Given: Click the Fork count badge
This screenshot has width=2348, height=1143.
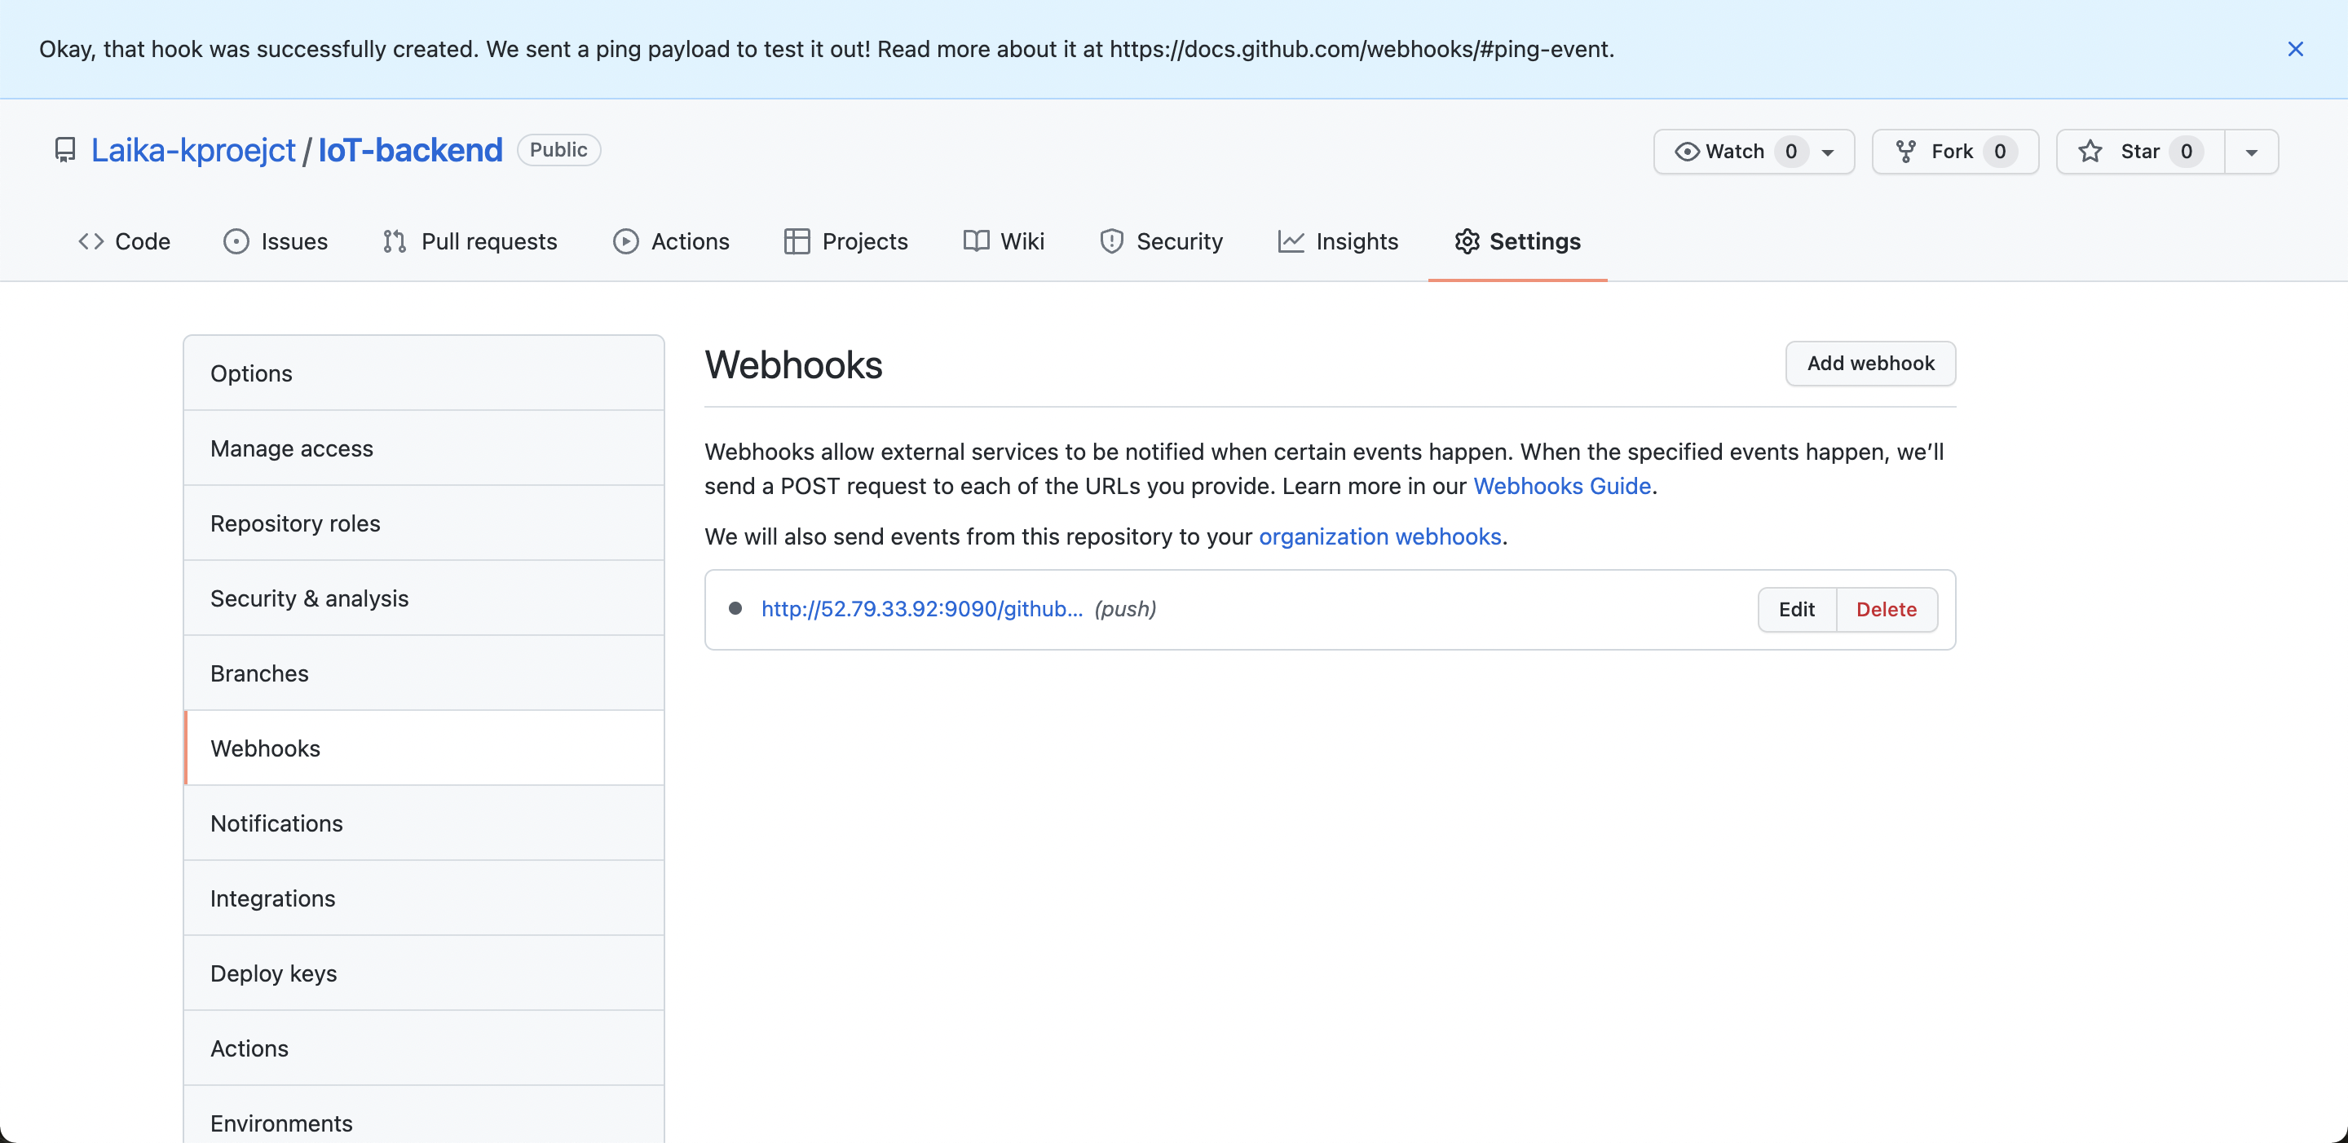Looking at the screenshot, I should click(x=2000, y=152).
